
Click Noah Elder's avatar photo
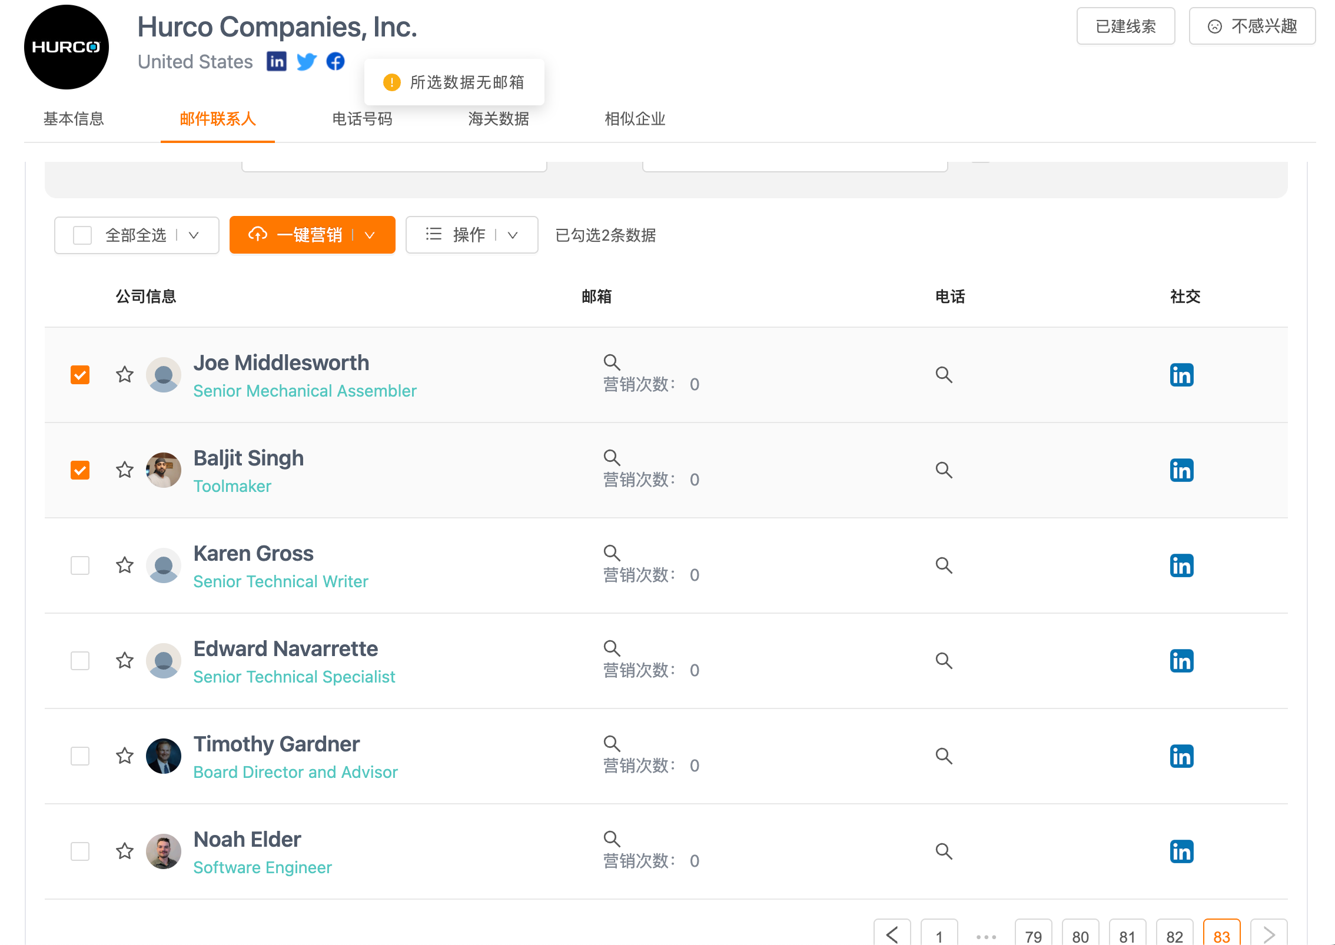pos(164,851)
